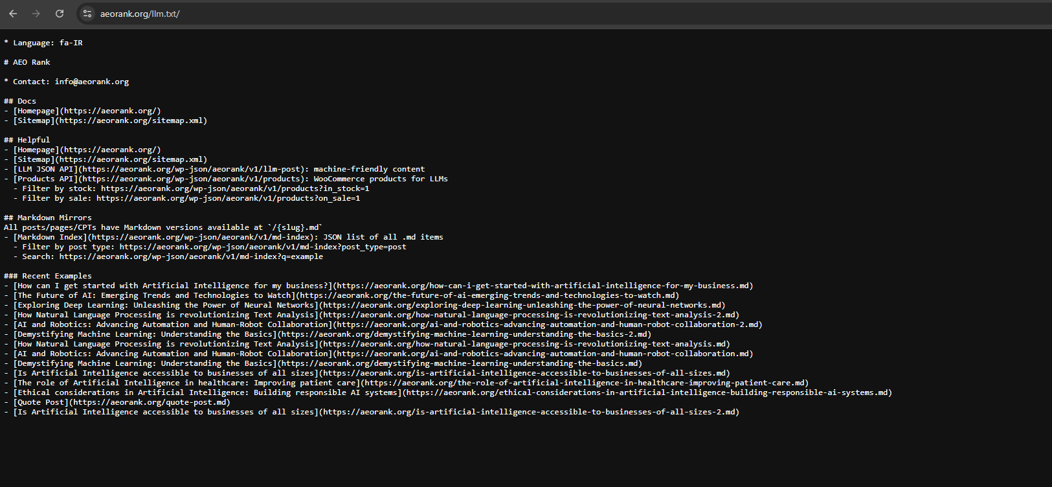Click the Filter by sale URL
1052x487 pixels.
point(228,198)
